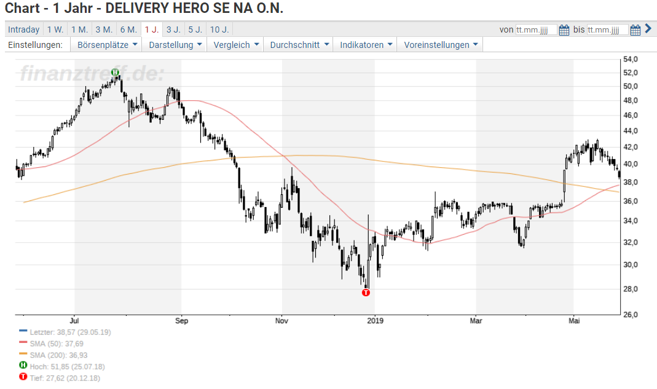Switch to the 3 J. timeframe tab

click(x=173, y=29)
